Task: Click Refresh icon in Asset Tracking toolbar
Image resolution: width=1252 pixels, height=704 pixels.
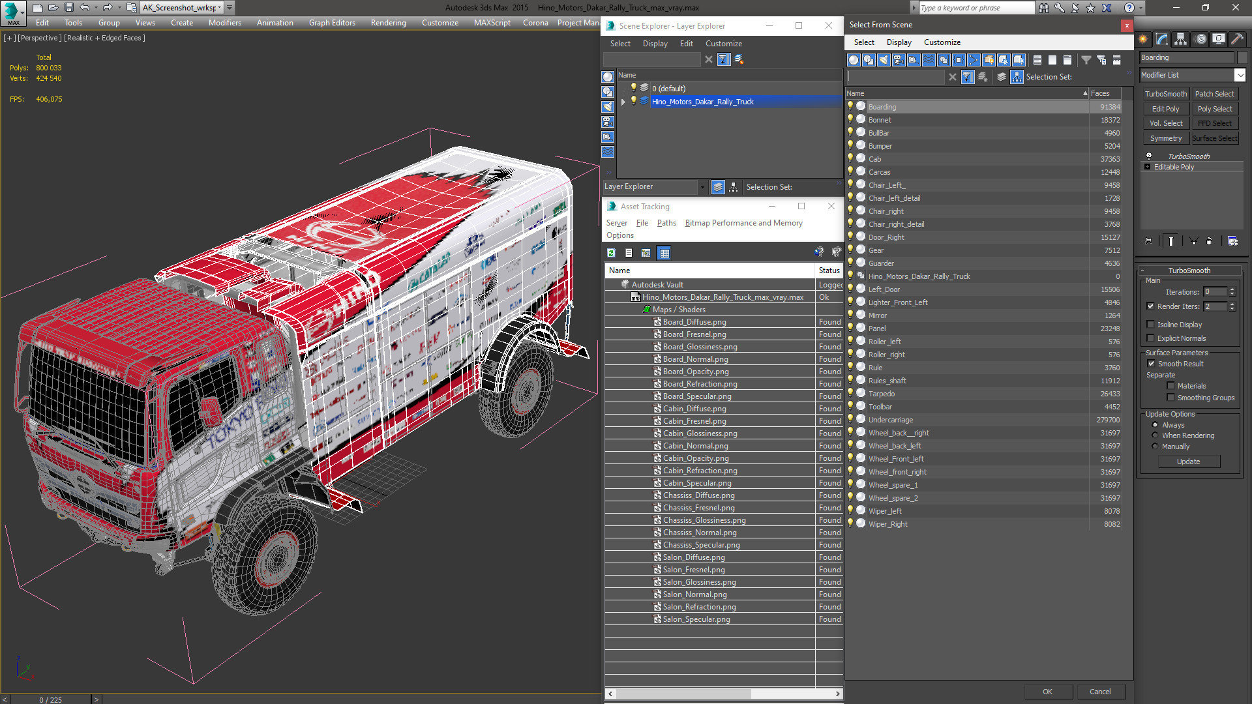Action: point(611,253)
